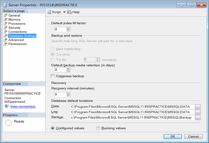Click the Script toolbar icon
This screenshot has width=209, height=143.
tap(49, 12)
